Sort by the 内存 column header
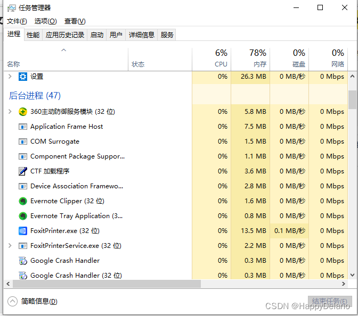 click(250, 59)
